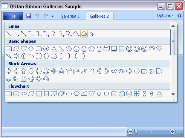
Task: Click the zoom out minus button
Action: (130, 132)
